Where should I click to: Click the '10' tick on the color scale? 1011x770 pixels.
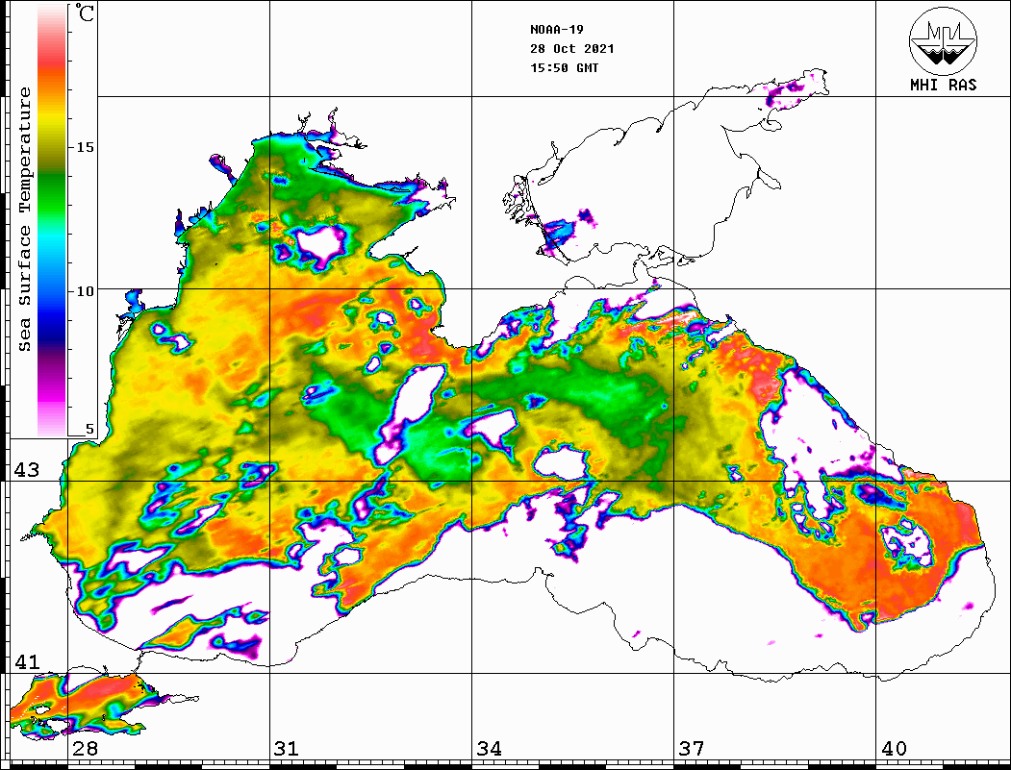85,291
